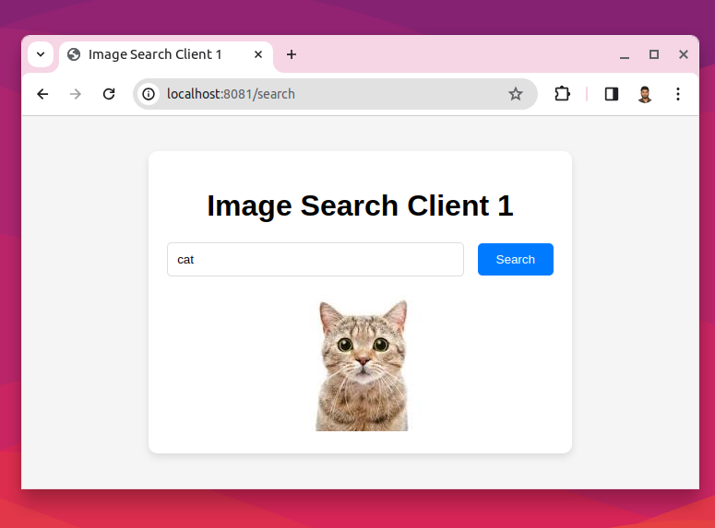Image resolution: width=715 pixels, height=528 pixels.
Task: Click the localhost:8081/search address bar
Action: 335,94
